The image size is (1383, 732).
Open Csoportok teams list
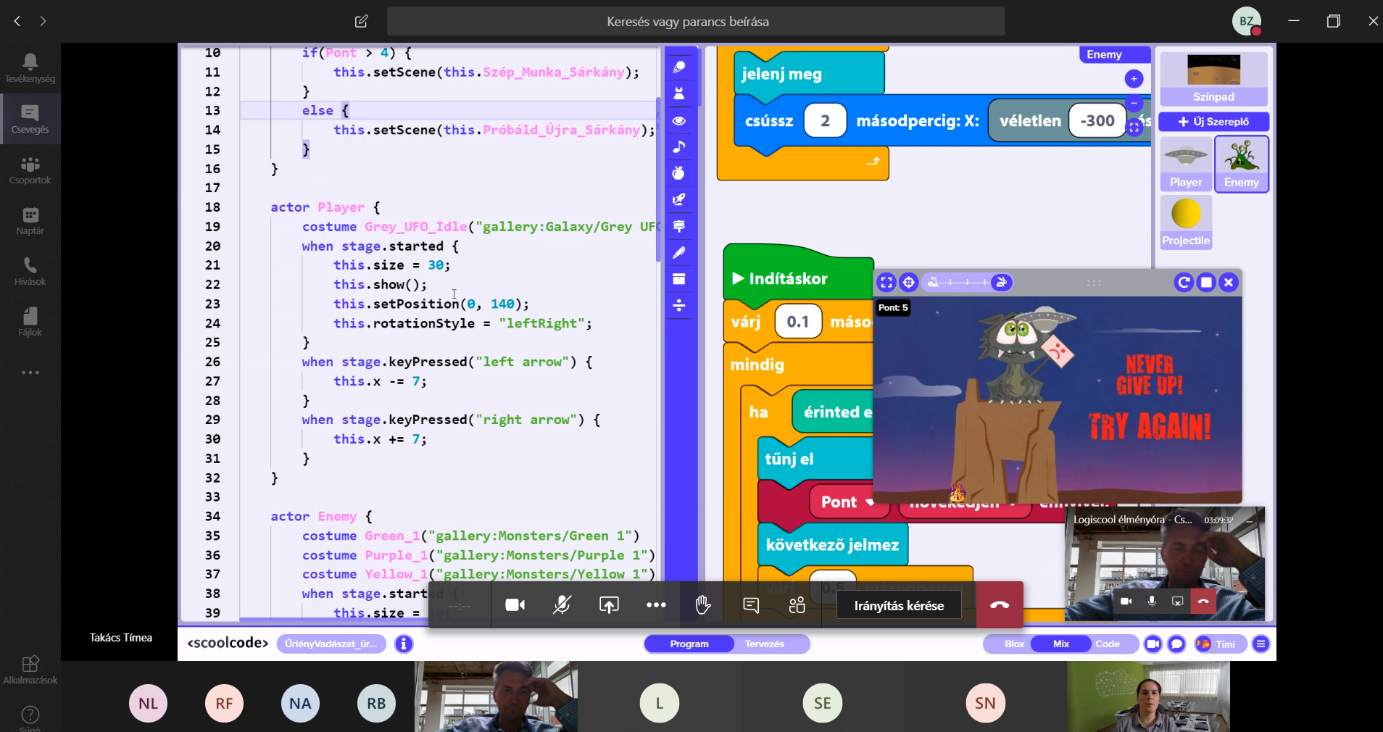pos(30,170)
